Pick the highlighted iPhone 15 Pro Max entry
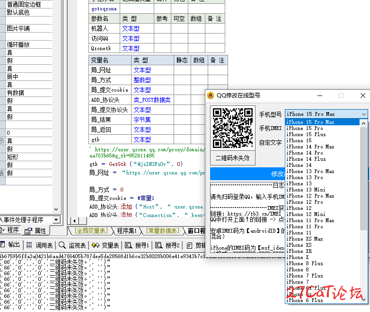Screen dimensions: 370x312 [x=322, y=122]
